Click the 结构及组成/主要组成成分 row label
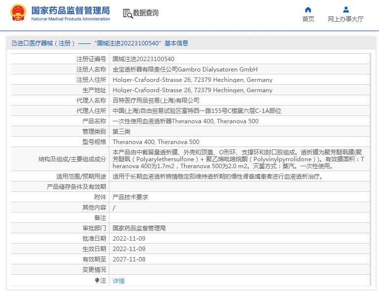Image resolution: width=379 pixels, height=291 pixels. pyautogui.click(x=72, y=159)
